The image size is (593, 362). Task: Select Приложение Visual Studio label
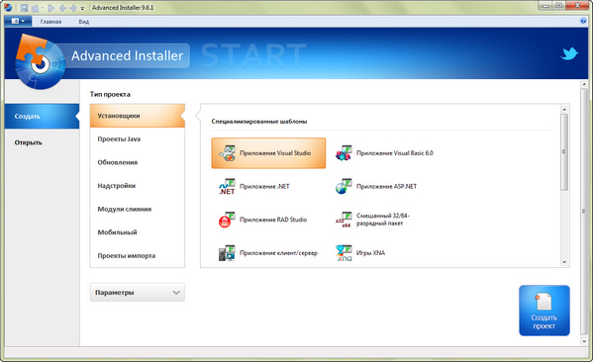(275, 153)
